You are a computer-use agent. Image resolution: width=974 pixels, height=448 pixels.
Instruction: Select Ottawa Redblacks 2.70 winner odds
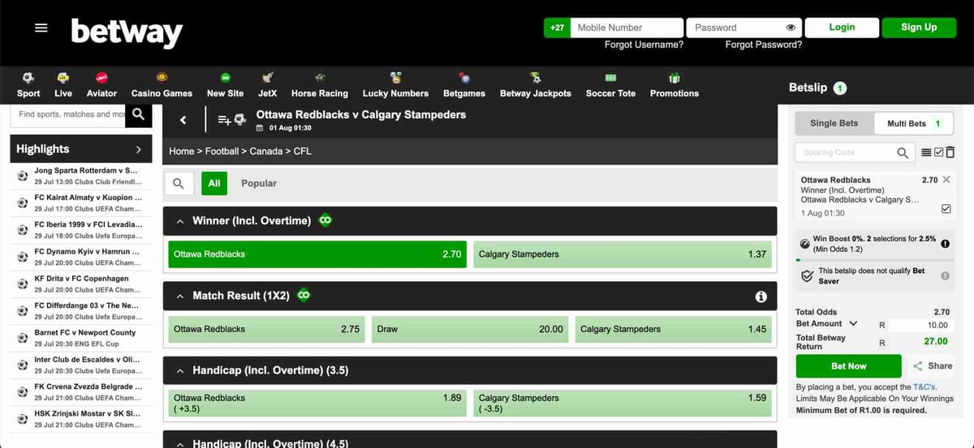tap(317, 254)
